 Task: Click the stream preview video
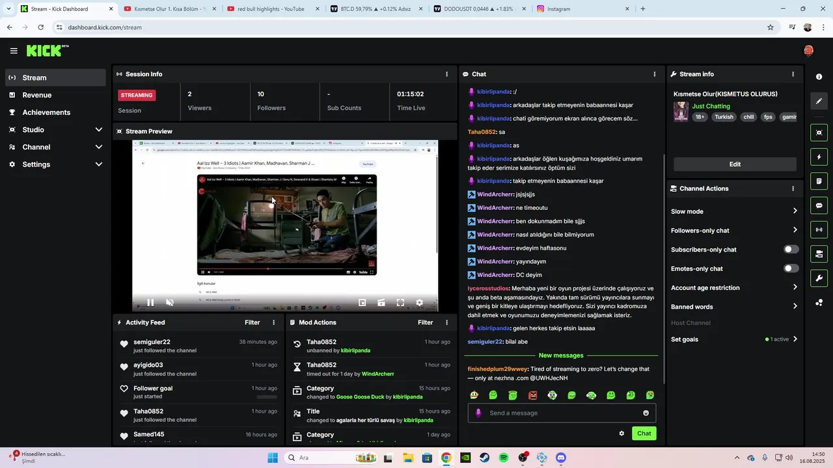tap(285, 225)
